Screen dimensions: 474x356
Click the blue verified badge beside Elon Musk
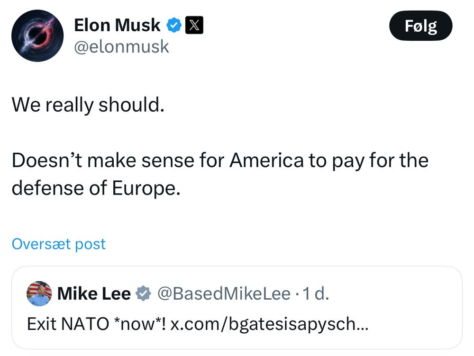point(174,25)
